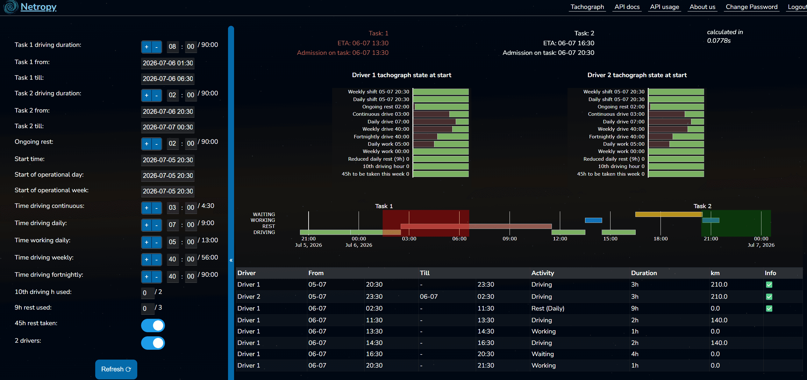Increase Time working daily with plus

point(146,242)
